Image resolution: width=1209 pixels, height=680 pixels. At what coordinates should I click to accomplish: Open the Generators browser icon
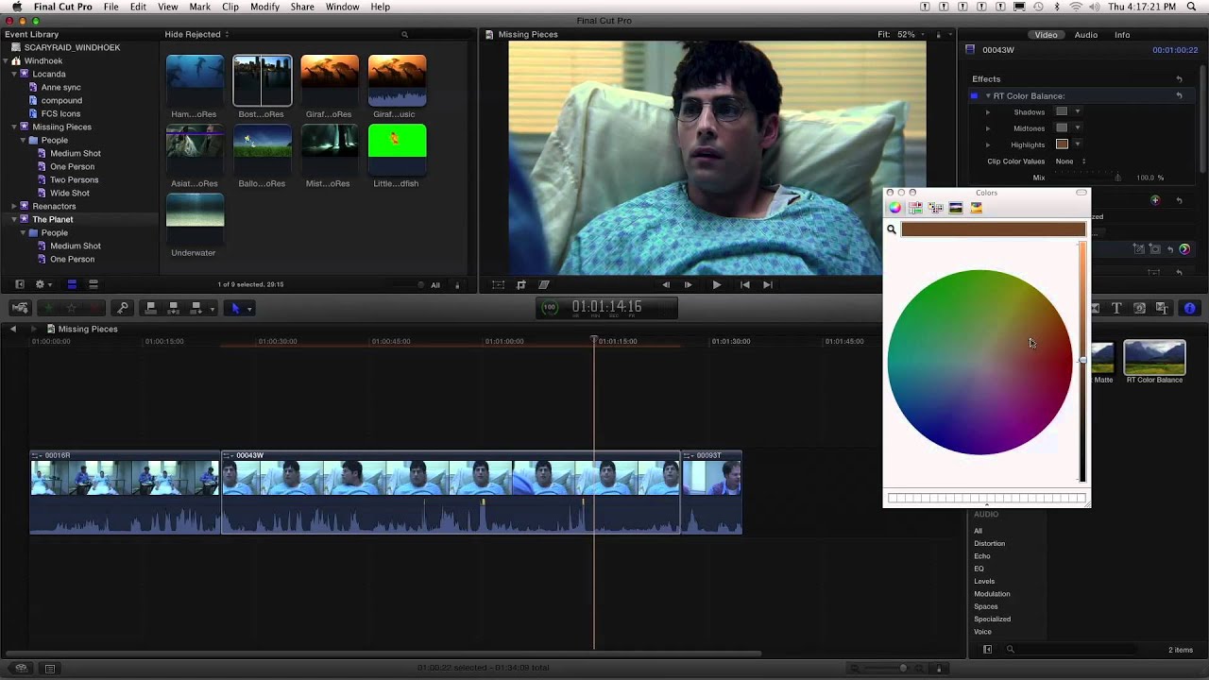pyautogui.click(x=1139, y=308)
